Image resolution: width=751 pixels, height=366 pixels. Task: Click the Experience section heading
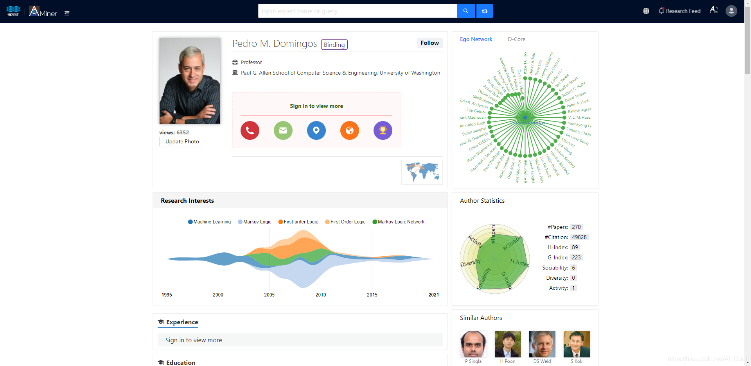click(182, 322)
